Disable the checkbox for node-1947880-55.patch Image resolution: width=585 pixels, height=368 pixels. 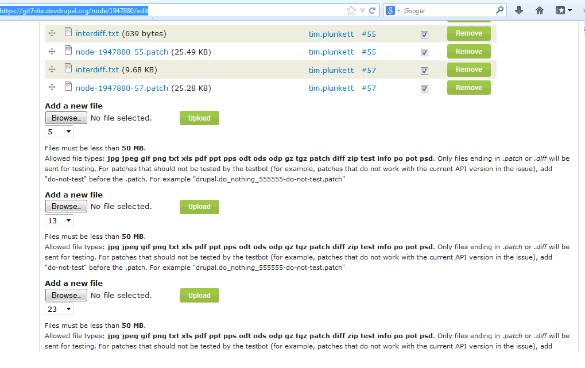(424, 52)
